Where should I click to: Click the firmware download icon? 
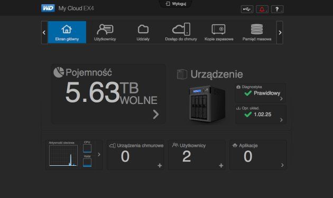click(238, 108)
